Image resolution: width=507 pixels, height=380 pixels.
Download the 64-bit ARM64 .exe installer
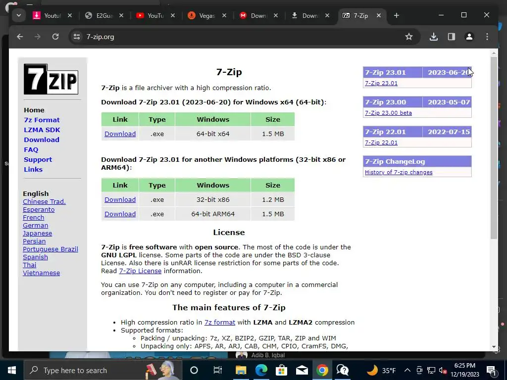coord(120,214)
